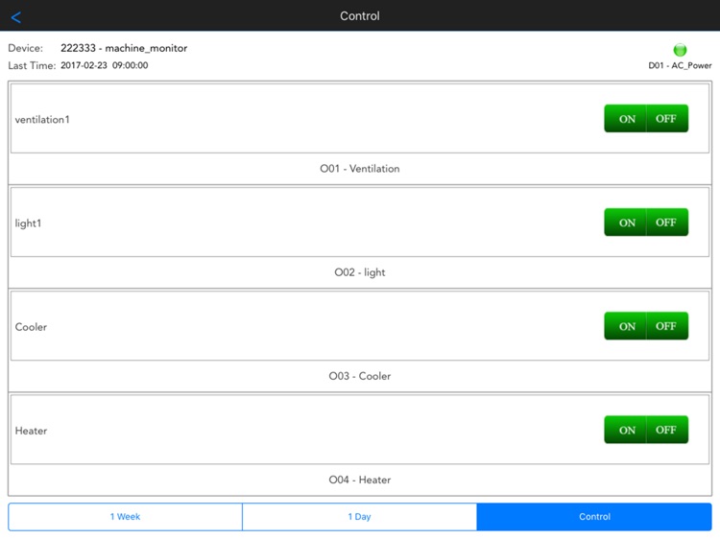Turn ventilation1 ON
720x539 pixels.
[x=625, y=119]
